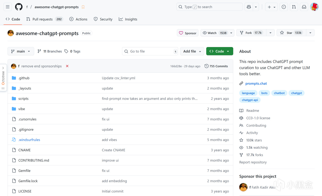Open the Contributing link in About
This screenshot has height=196, width=322.
click(253, 126)
